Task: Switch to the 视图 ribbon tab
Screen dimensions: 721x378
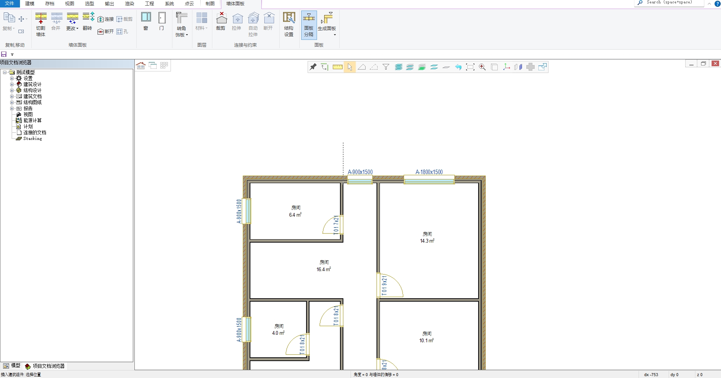Action: tap(69, 3)
